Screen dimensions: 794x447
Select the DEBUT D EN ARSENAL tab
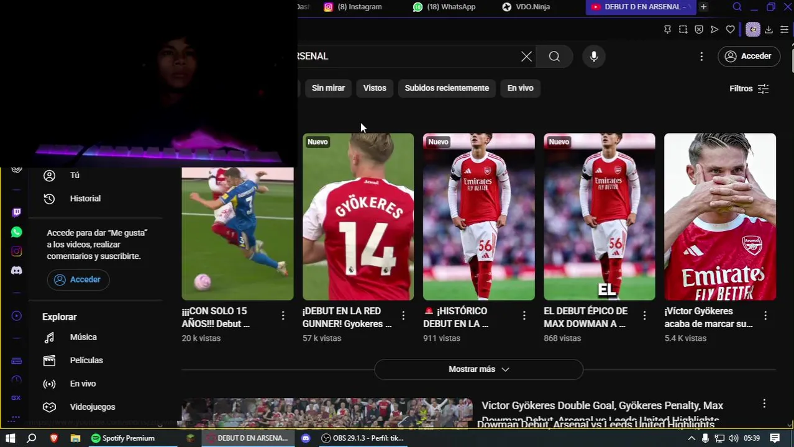click(x=640, y=7)
